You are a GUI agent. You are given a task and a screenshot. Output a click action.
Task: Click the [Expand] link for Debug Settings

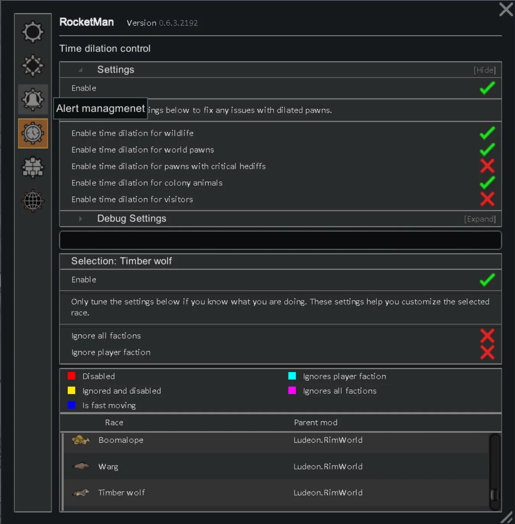tap(480, 219)
